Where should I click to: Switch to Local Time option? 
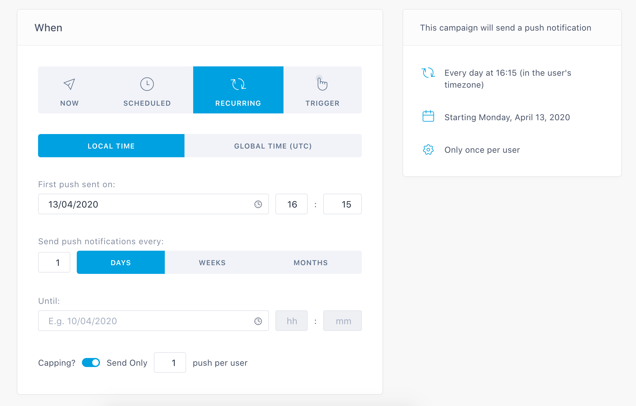click(x=111, y=146)
